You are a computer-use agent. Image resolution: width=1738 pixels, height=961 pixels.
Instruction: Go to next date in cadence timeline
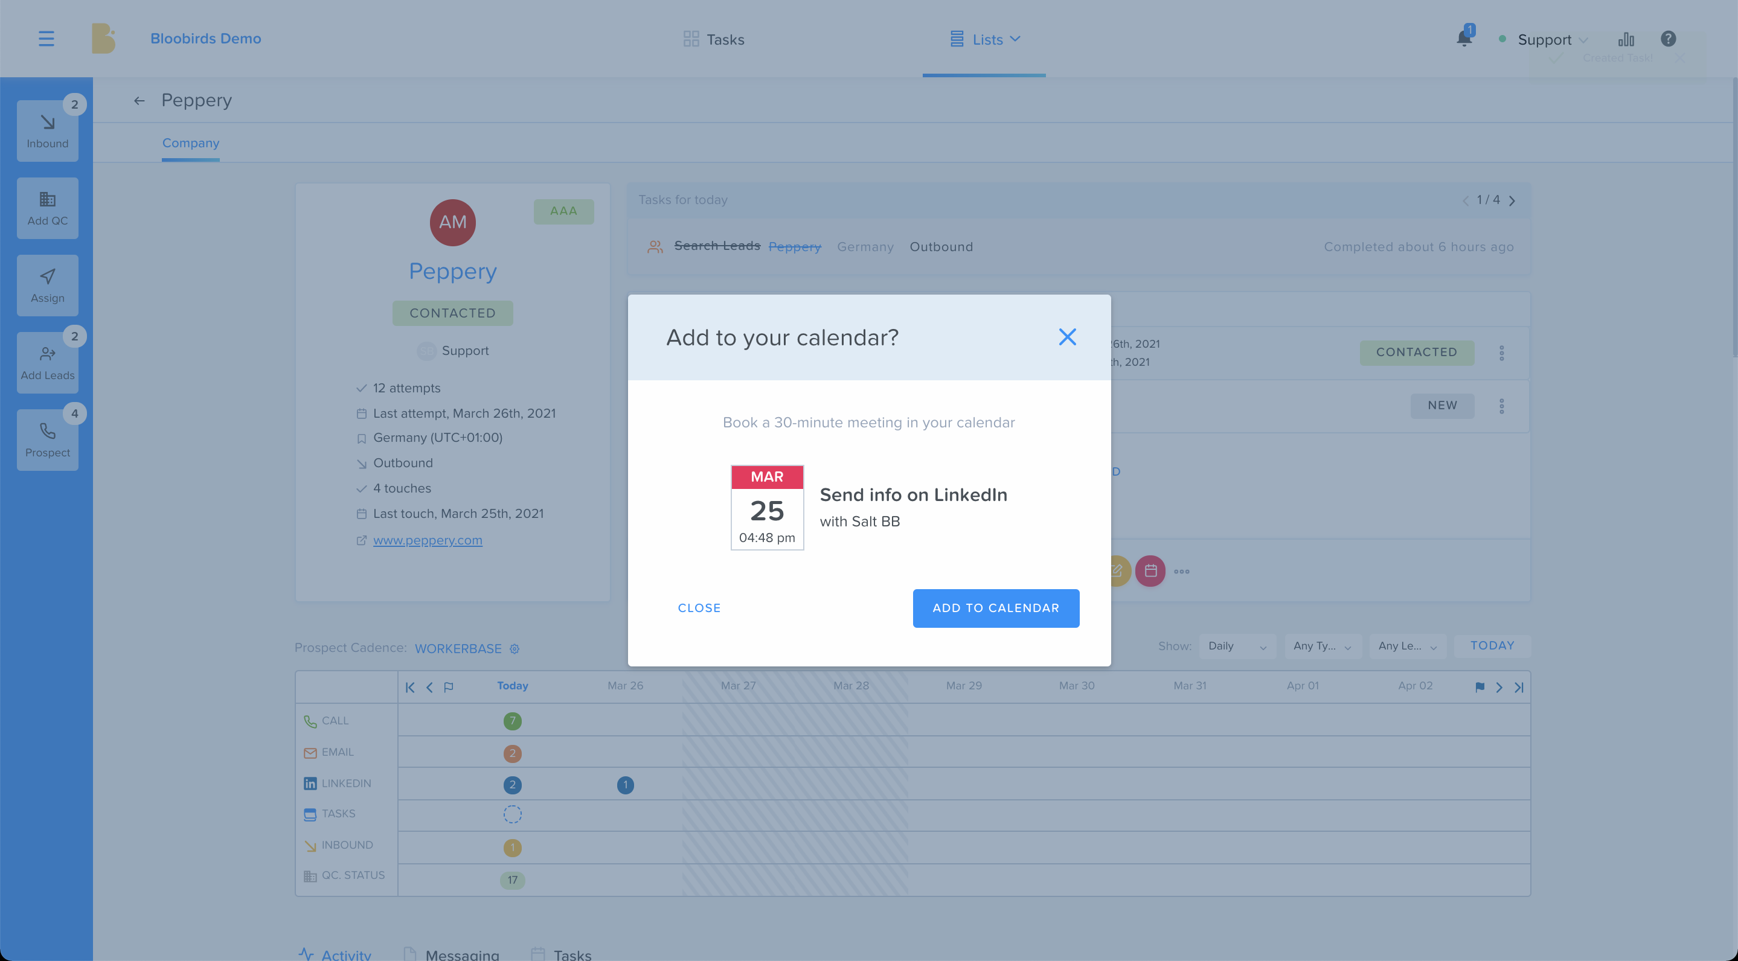[1498, 687]
